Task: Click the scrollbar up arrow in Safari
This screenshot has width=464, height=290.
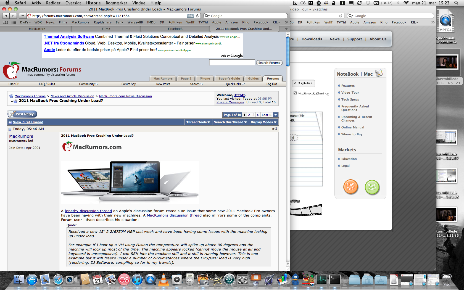Action: click(288, 34)
